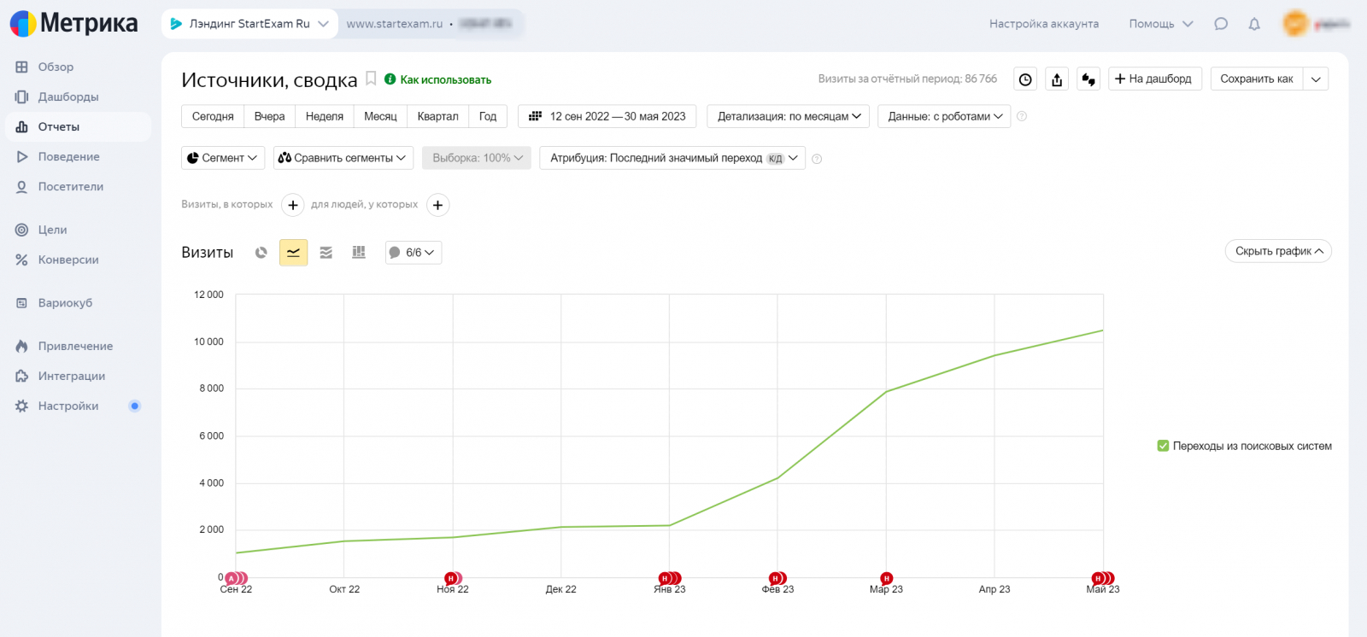Open the Сегмент dropdown

[x=222, y=158]
